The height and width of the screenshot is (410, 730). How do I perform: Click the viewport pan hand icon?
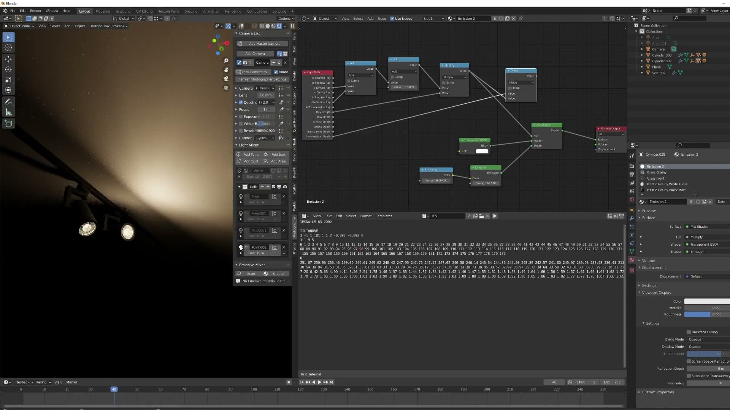226,70
